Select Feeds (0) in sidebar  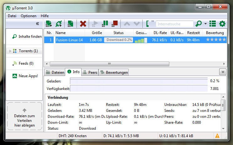click(23, 63)
